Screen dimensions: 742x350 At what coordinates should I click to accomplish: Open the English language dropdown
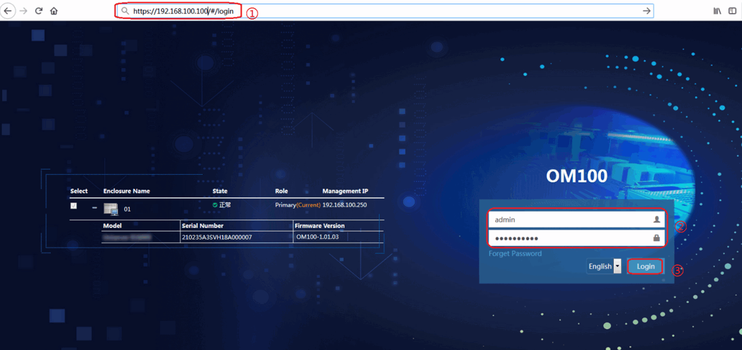click(604, 266)
